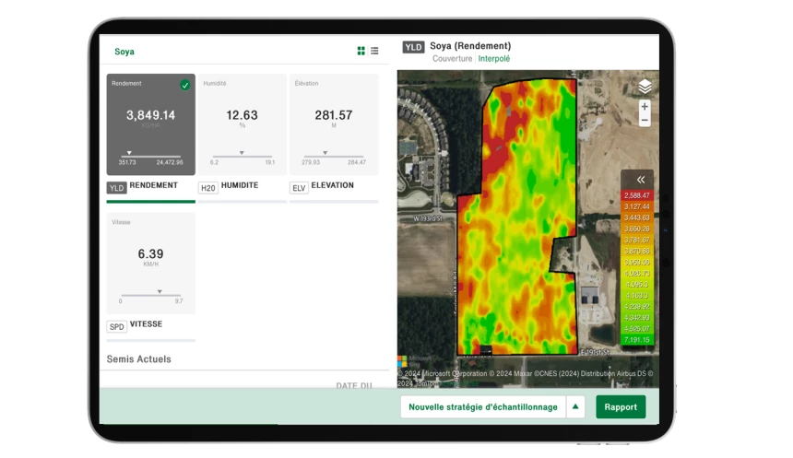The image size is (793, 458).
Task: Zoom in on the yield map
Action: pos(645,107)
